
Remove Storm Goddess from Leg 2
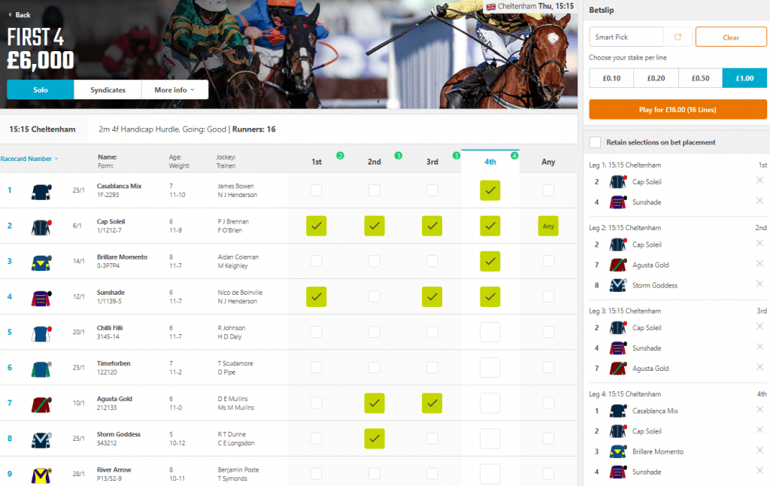point(758,284)
